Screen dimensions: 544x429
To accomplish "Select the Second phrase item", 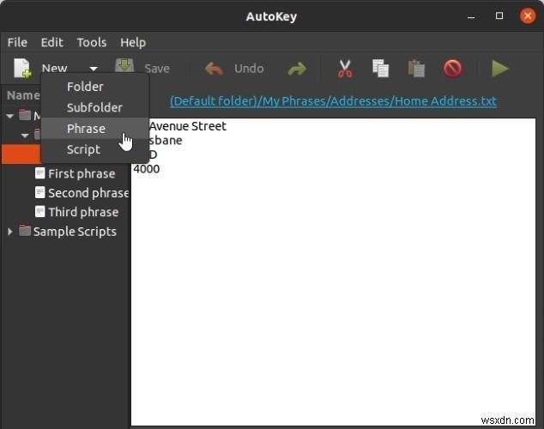I will point(88,193).
